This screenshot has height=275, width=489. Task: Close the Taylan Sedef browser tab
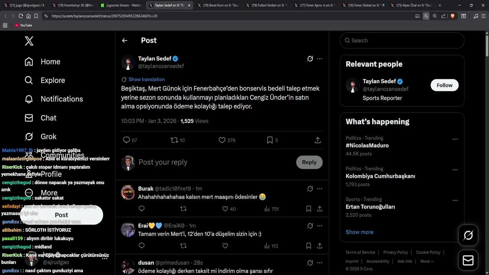click(189, 5)
